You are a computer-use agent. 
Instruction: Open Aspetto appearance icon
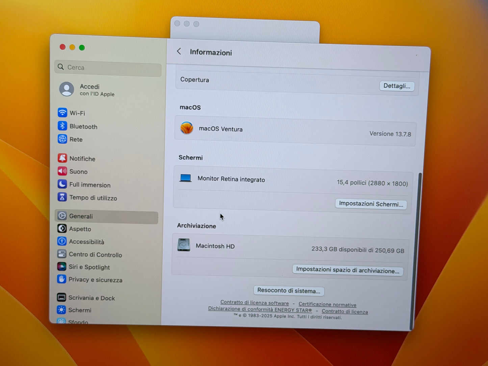coord(62,229)
